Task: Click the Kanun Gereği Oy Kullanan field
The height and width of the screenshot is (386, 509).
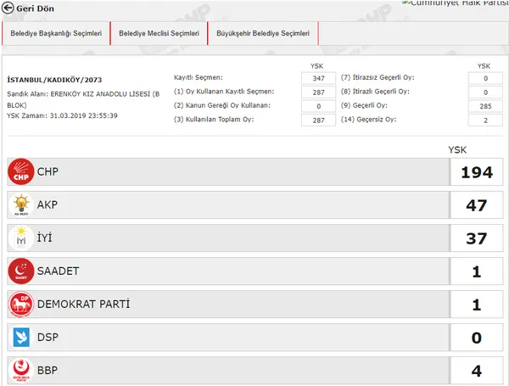Action: pos(319,105)
